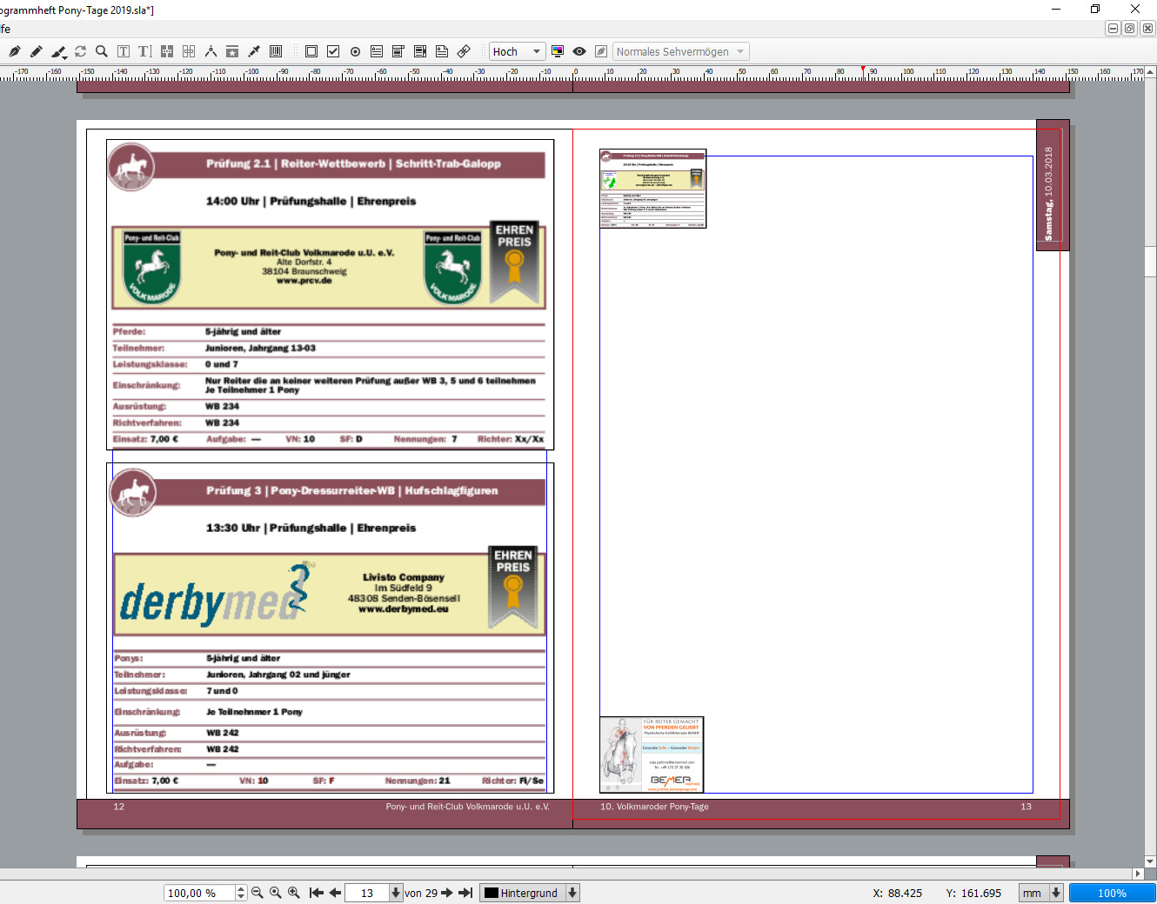Insert PDF checkbox field tool
This screenshot has width=1157, height=904.
pos(333,52)
